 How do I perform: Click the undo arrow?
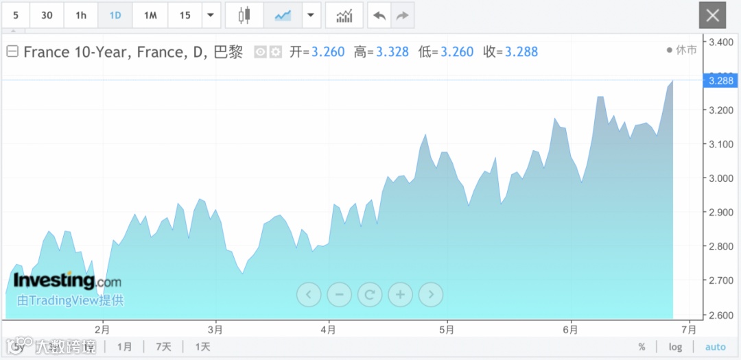tap(379, 15)
